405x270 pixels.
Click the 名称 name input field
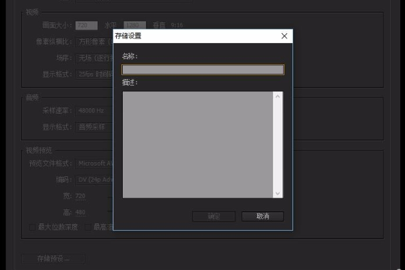point(202,70)
